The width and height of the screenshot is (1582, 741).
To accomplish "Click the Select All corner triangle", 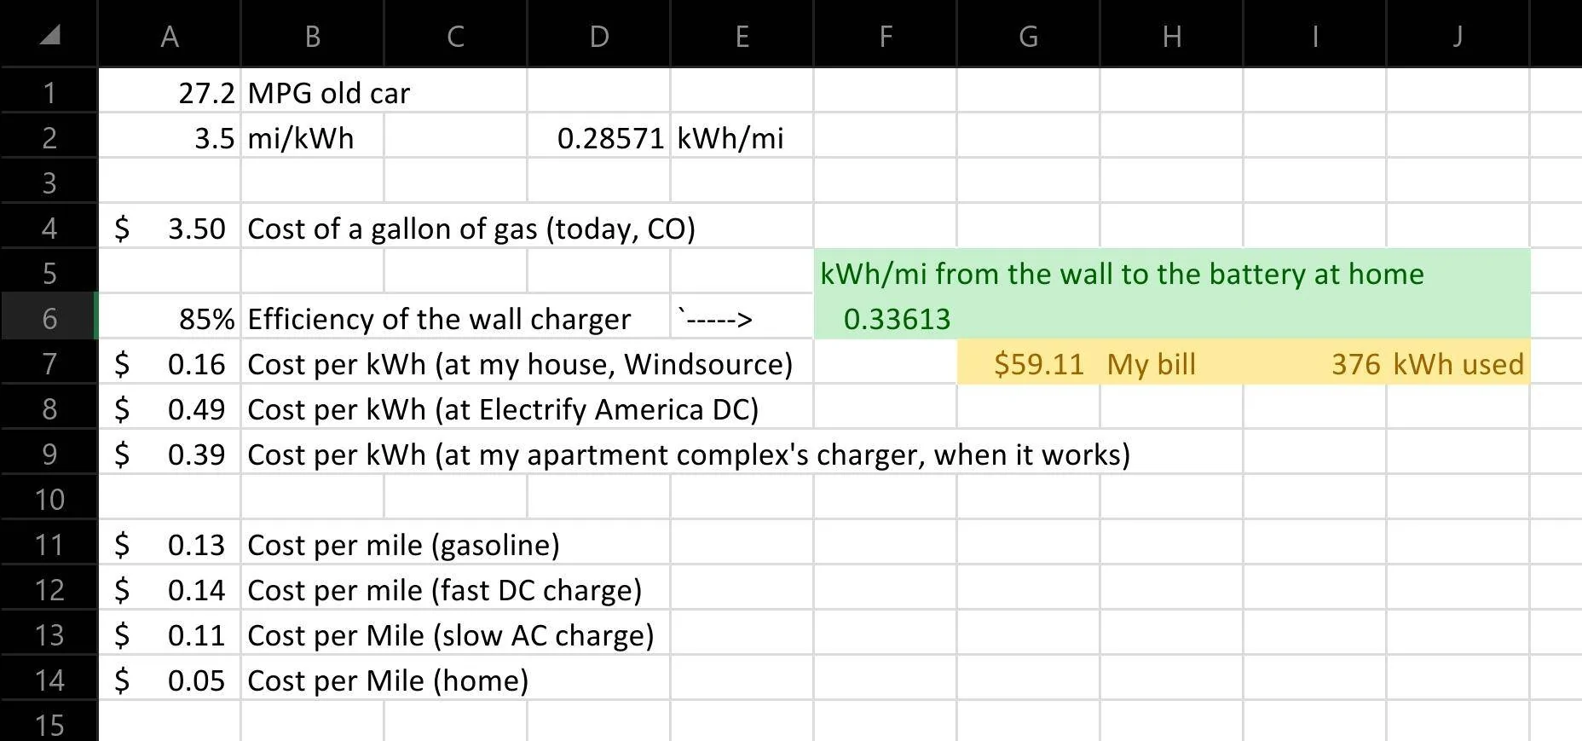I will pos(49,35).
